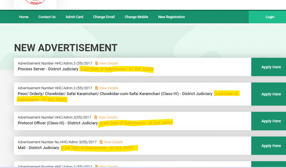This screenshot has height=168, width=286.
Task: Click PDF icon for Mali advertisement
Action: pos(101,142)
